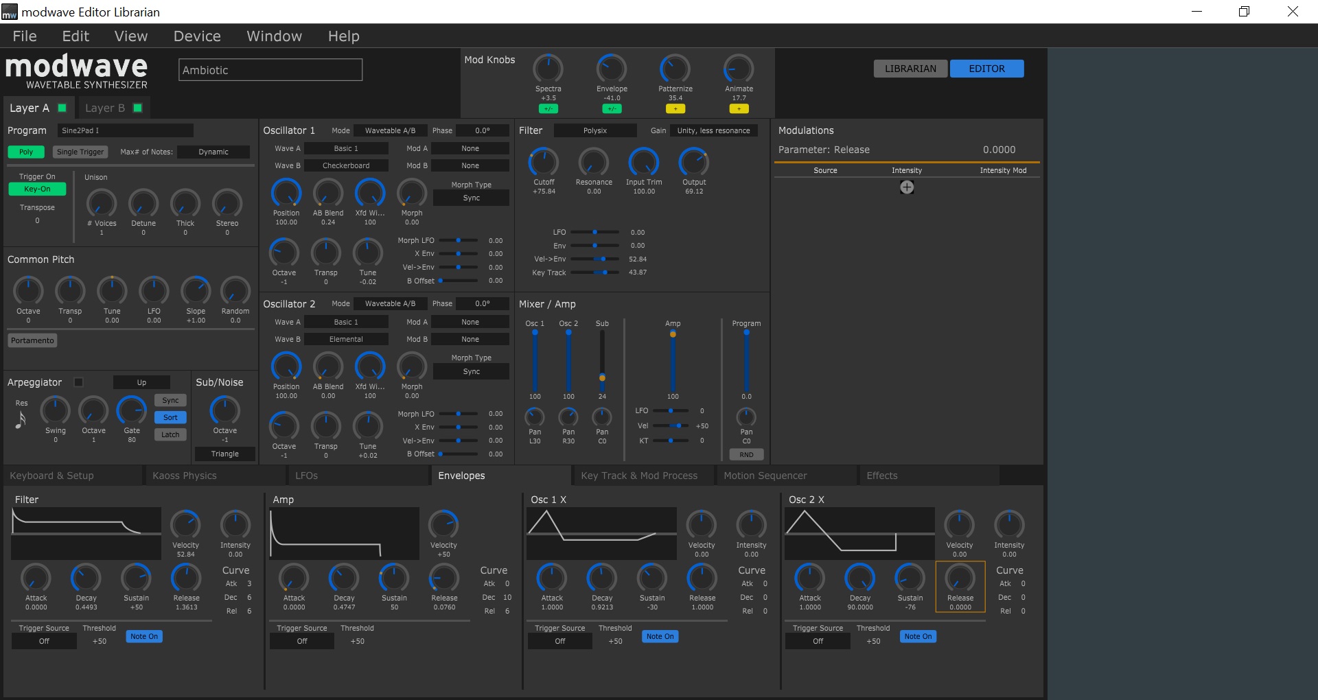Screen dimensions: 1318x700
Task: Open the Sub/Noise waveform dropdown showing Triangle
Action: pos(224,454)
